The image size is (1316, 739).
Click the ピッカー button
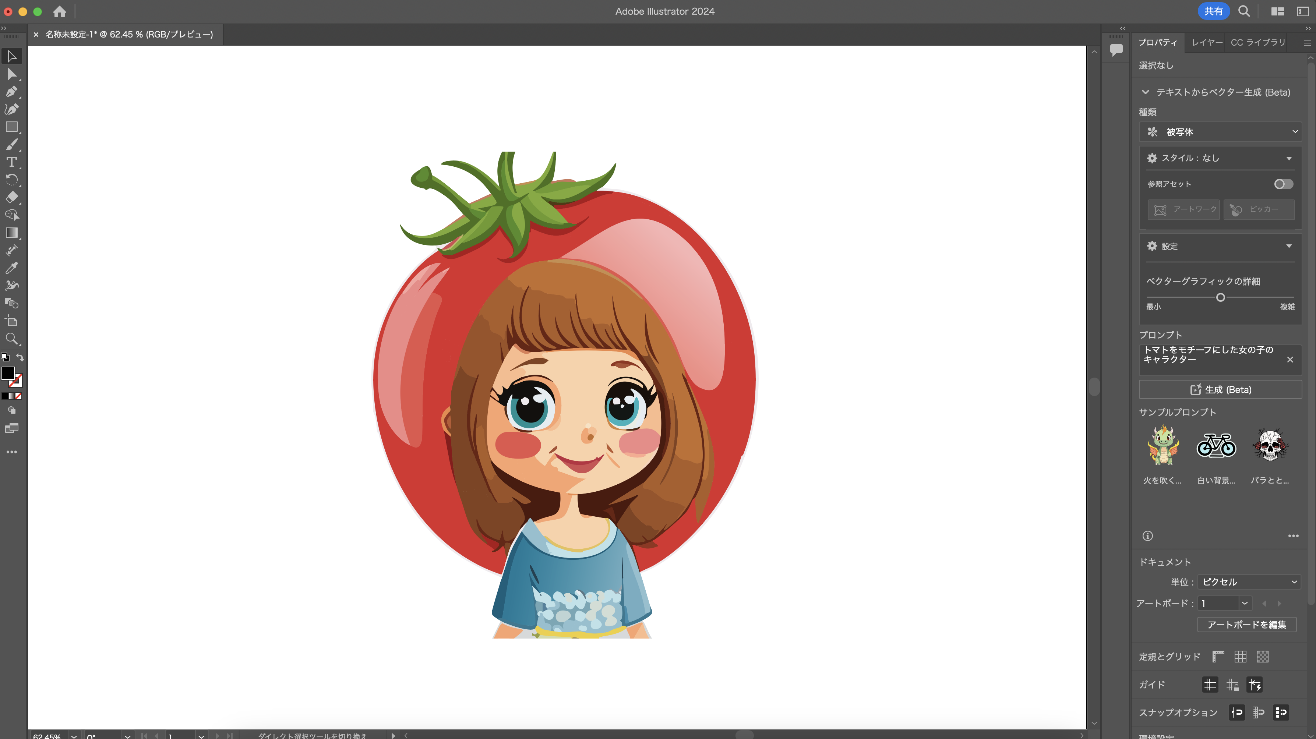pyautogui.click(x=1259, y=209)
